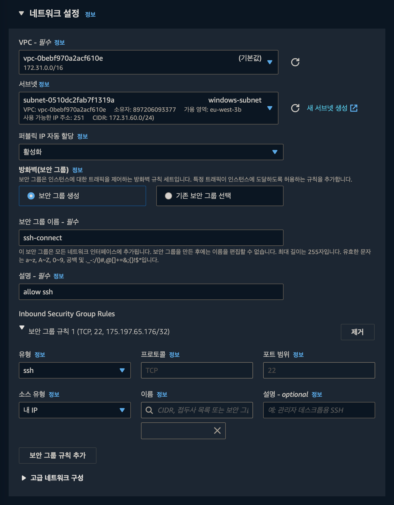Select 보안 그룹 생성 radio option
This screenshot has height=505, width=394.
[x=31, y=196]
